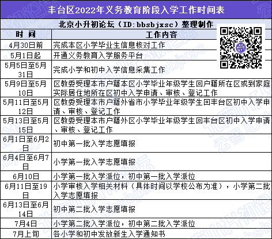Select the '6月11日至19日' date cell
The image size is (272, 239).
tap(26, 190)
